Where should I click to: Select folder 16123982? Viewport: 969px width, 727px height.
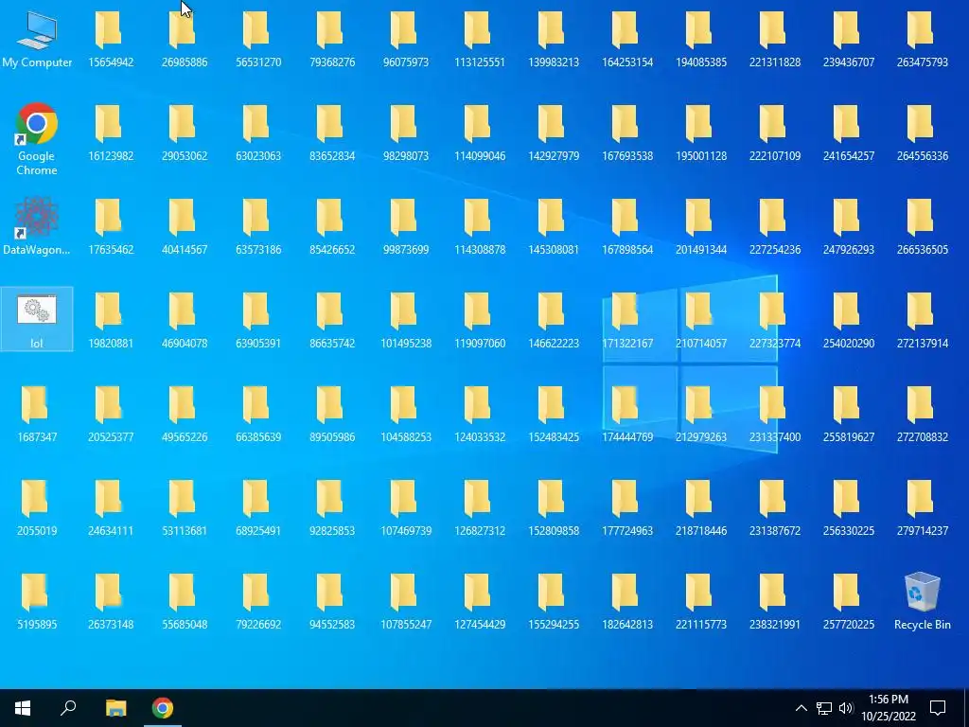[x=111, y=133]
